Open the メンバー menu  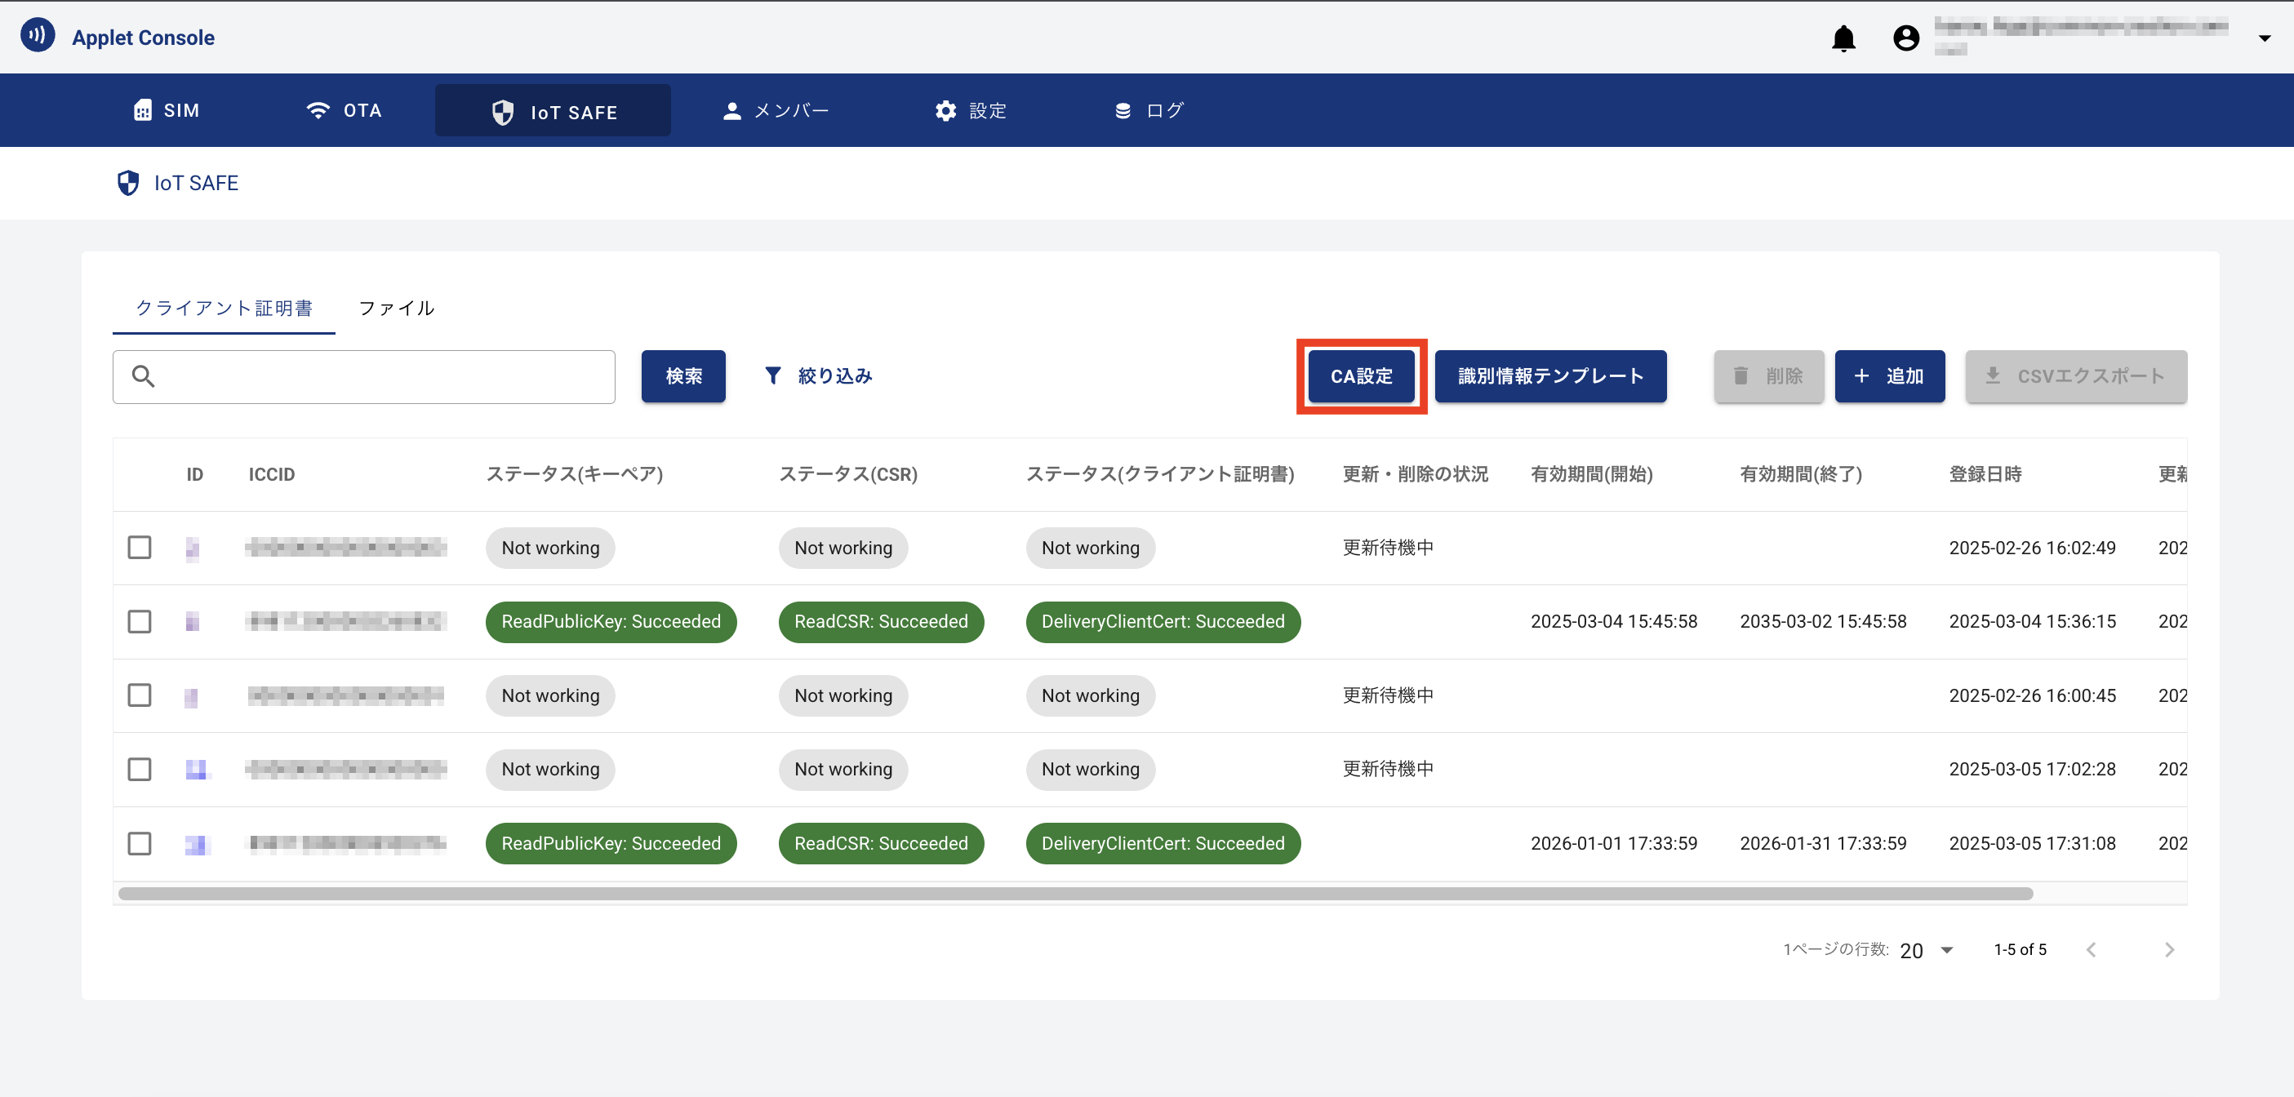[x=776, y=110]
